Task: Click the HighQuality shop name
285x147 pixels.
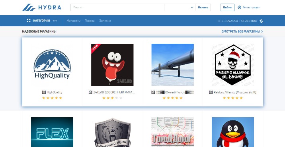Action: click(55, 92)
